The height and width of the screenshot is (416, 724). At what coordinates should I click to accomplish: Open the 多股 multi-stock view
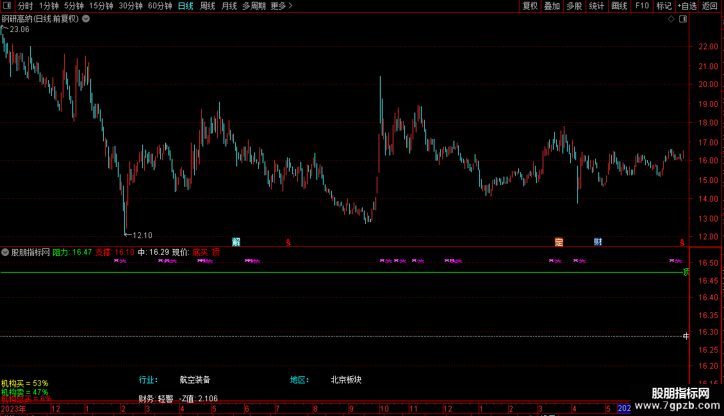point(574,6)
